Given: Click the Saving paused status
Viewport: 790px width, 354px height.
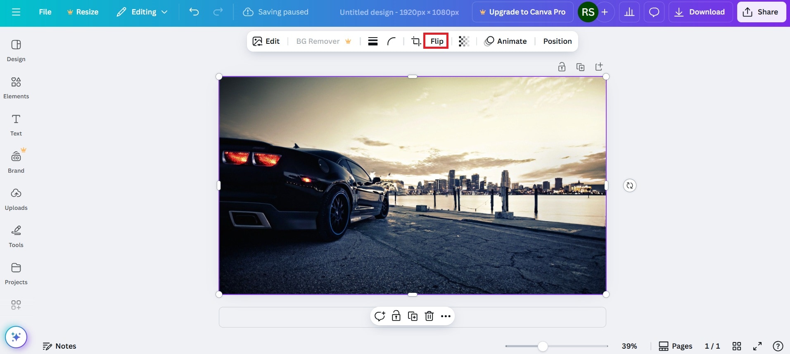Looking at the screenshot, I should click(x=276, y=12).
